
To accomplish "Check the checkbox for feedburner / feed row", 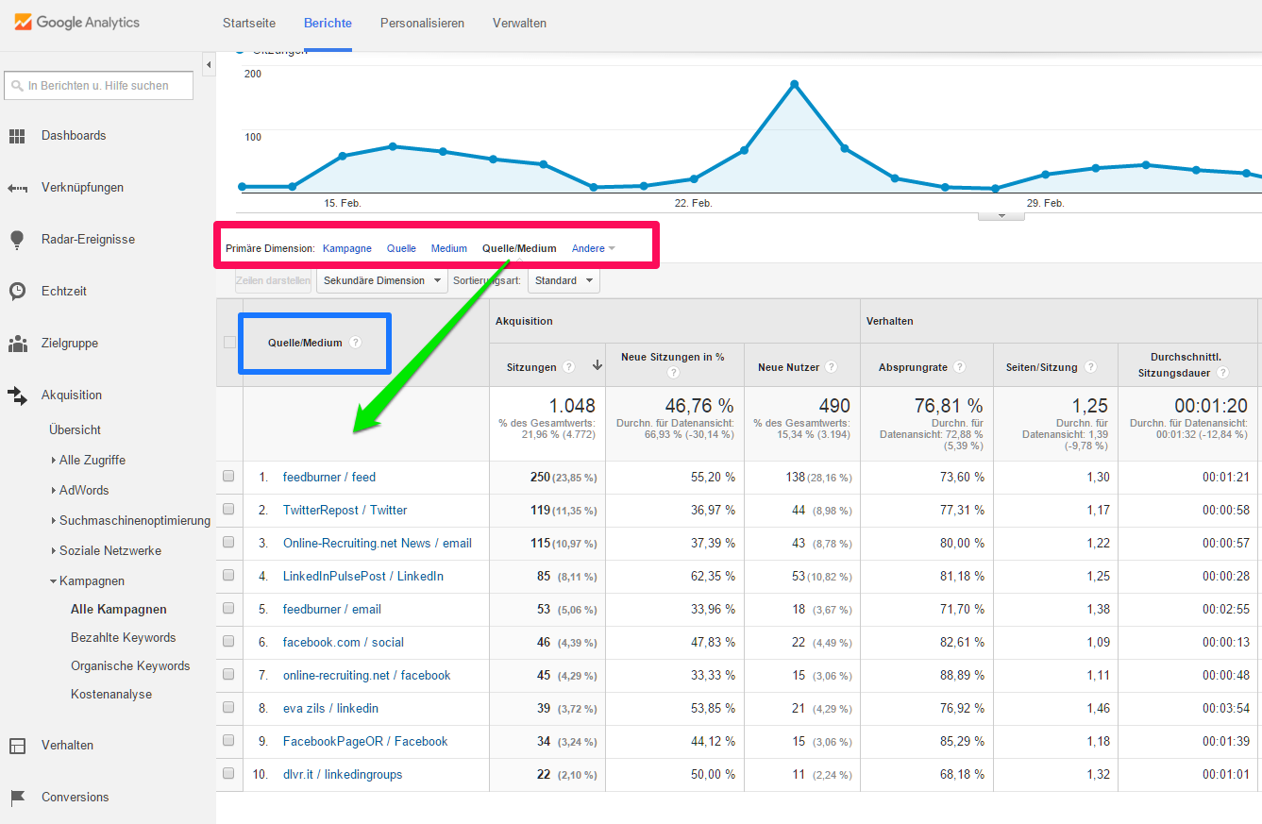I will coord(229,476).
